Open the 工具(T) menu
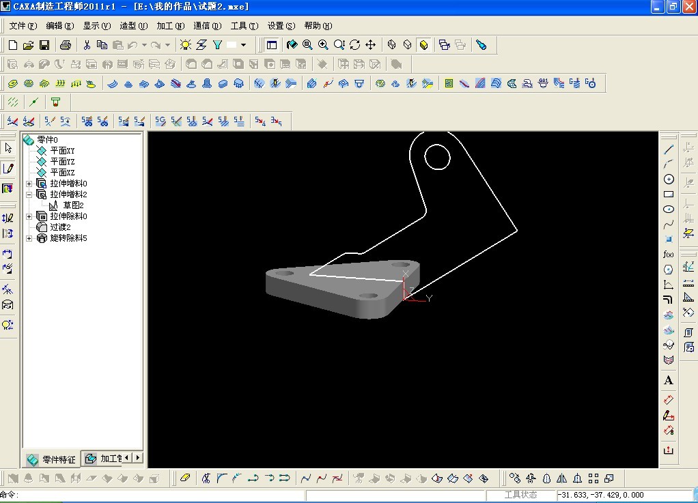The width and height of the screenshot is (698, 503). tap(245, 26)
